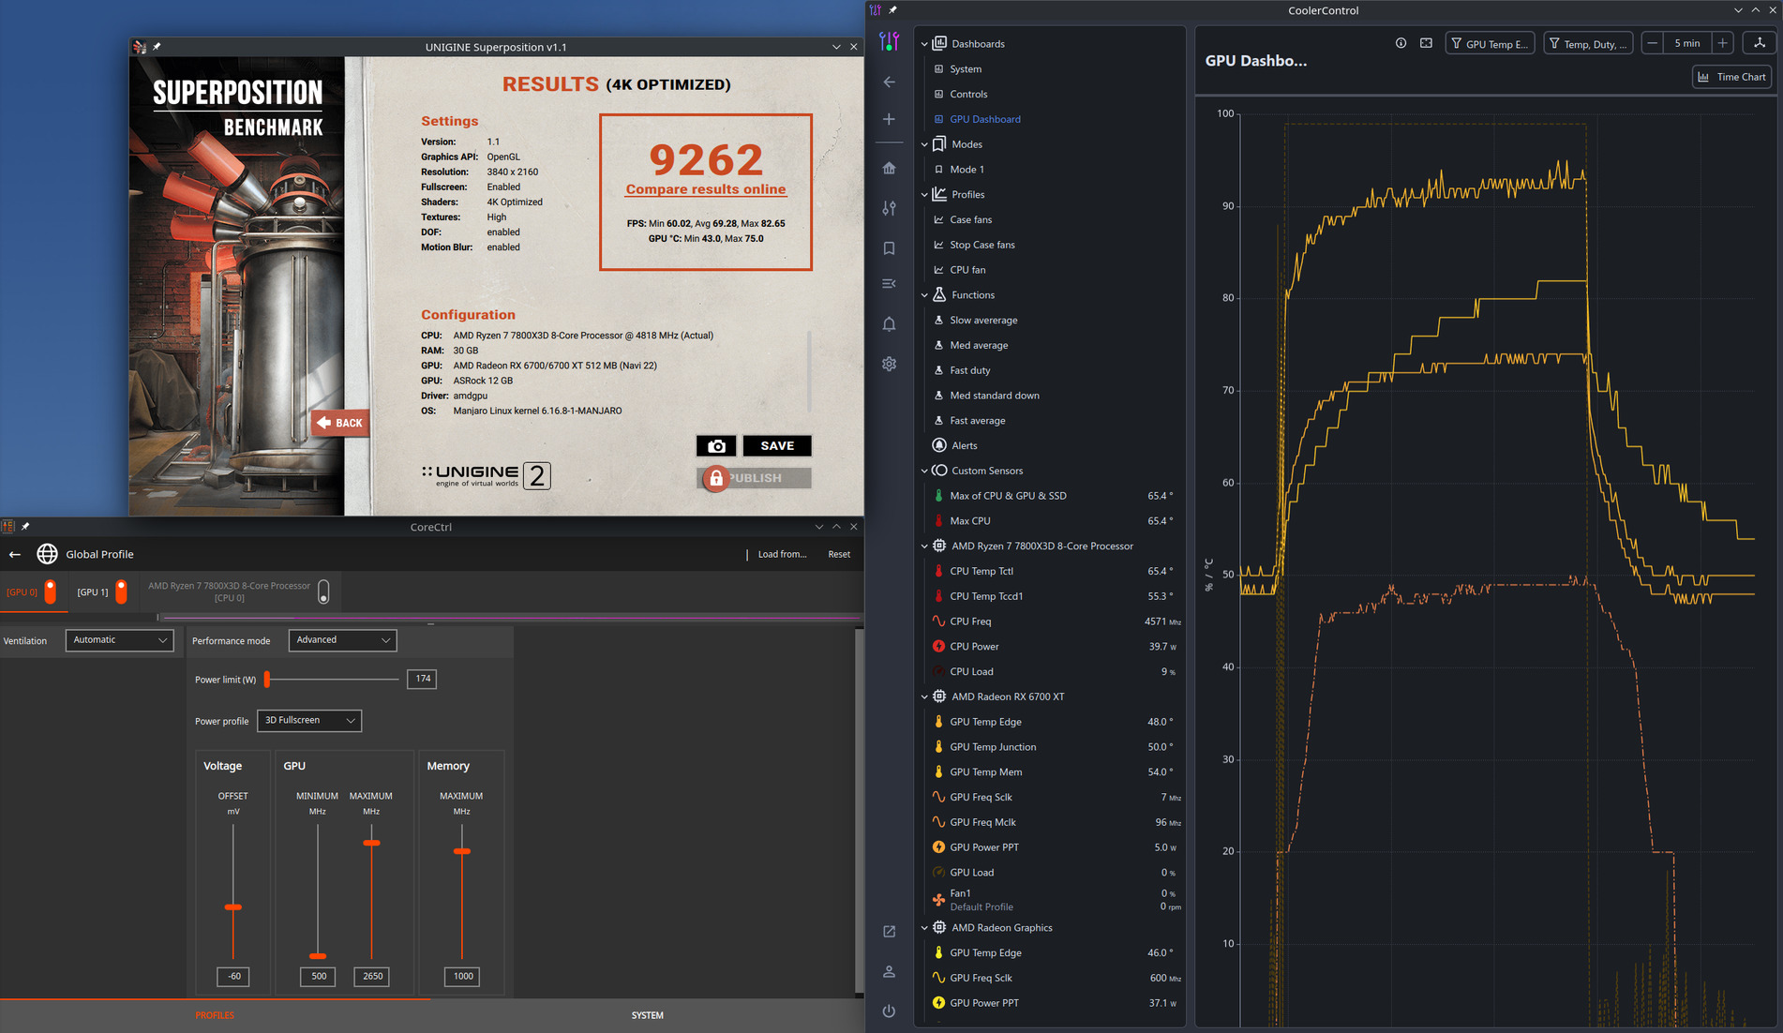Toggle the GPU 0 switch in CoreCtrl
Image resolution: width=1783 pixels, height=1033 pixels.
pos(51,591)
